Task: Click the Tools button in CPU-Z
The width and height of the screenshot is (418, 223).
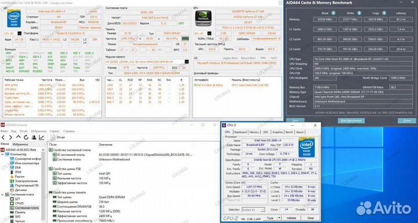Action: (270, 218)
